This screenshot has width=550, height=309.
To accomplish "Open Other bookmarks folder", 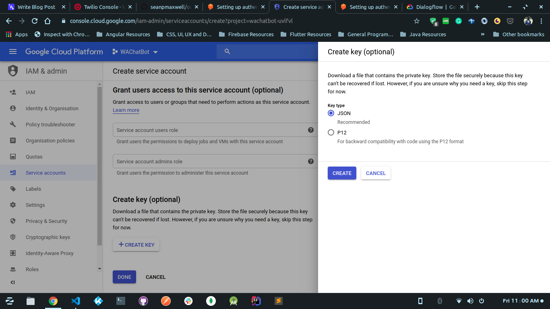I will pos(519,34).
